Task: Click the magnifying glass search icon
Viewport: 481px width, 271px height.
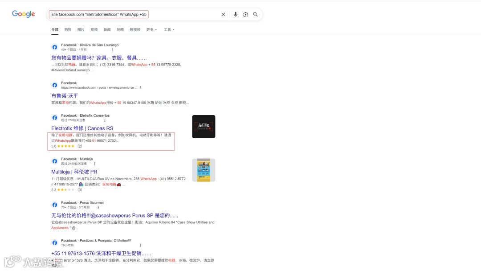Action: click(x=255, y=14)
